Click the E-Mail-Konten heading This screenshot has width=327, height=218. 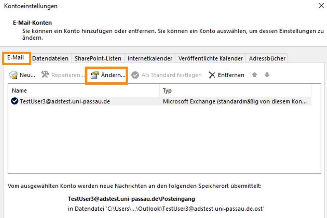pos(32,23)
